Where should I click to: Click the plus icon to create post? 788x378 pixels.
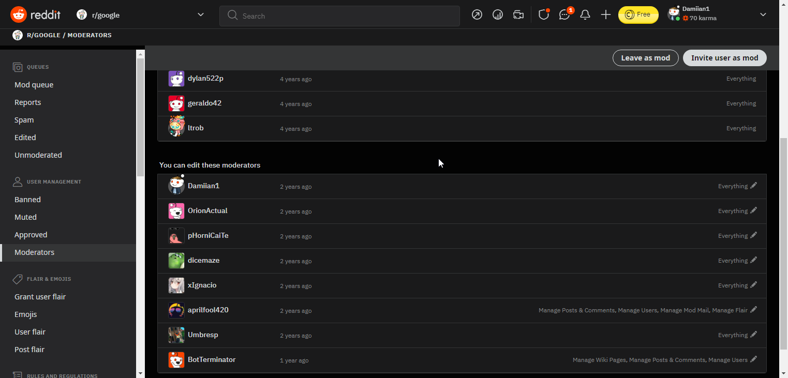pyautogui.click(x=606, y=15)
